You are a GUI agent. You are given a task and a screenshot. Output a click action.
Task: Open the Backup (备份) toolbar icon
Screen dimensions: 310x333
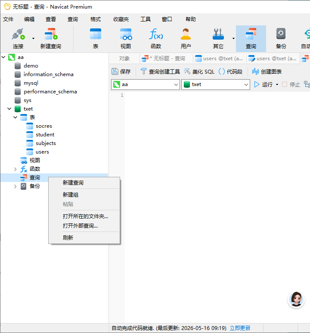point(281,34)
